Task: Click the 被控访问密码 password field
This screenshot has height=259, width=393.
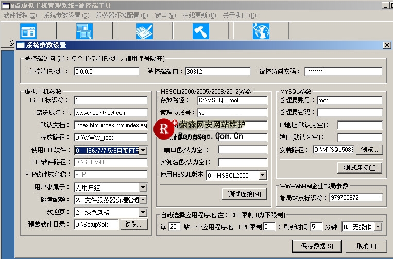Action: [343, 72]
